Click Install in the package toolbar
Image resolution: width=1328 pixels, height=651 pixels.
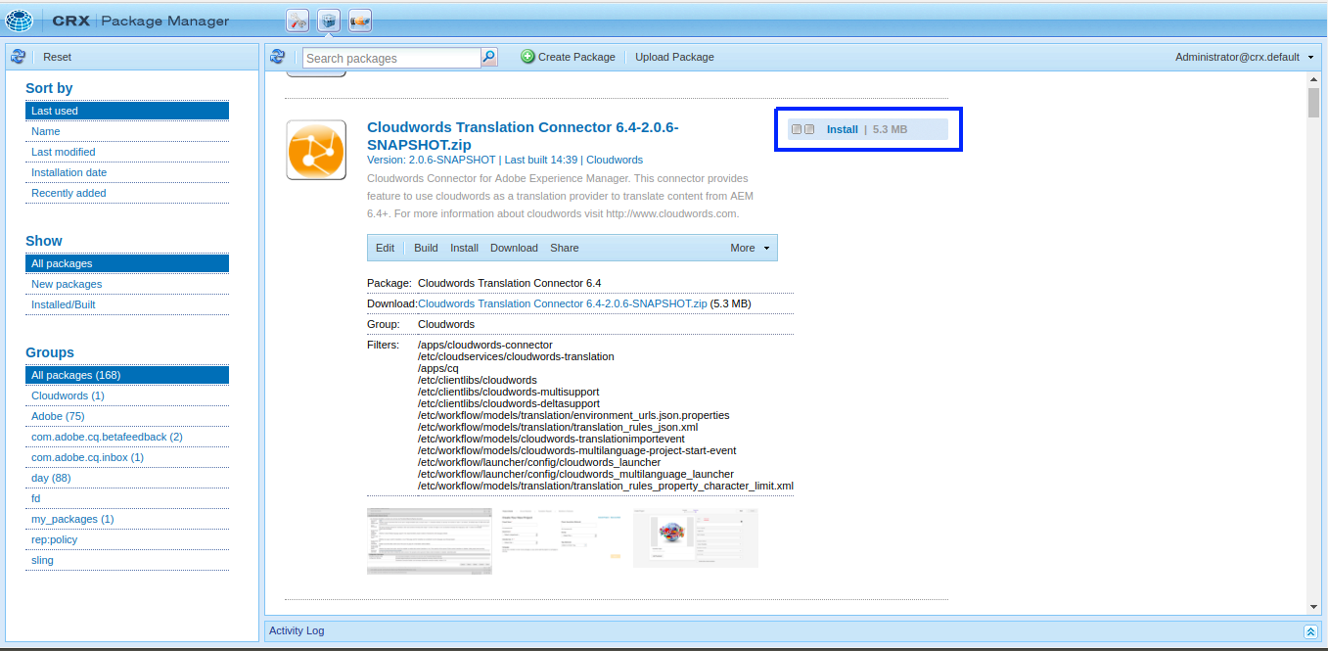[x=464, y=248]
